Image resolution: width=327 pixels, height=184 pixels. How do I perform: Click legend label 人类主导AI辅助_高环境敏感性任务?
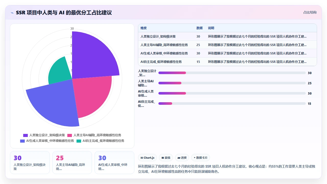(97, 135)
